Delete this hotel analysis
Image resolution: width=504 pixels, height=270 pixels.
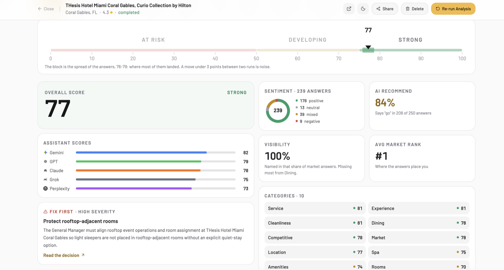coord(415,9)
